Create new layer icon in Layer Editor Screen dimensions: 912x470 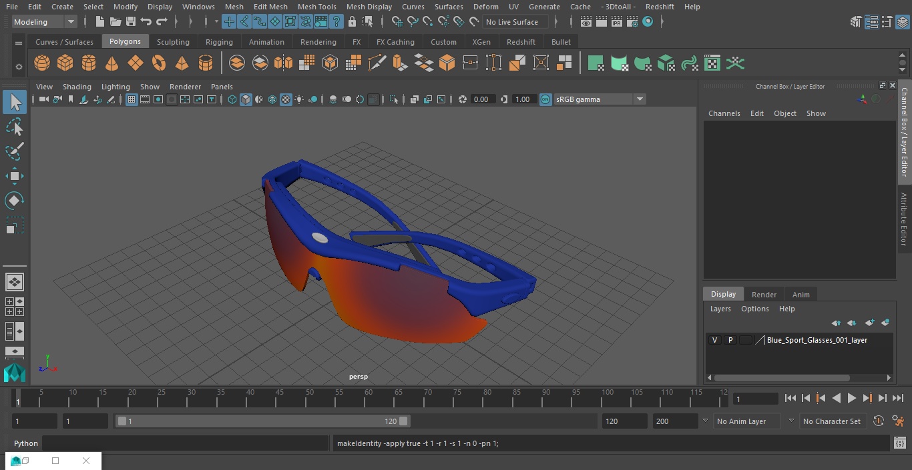coord(869,323)
